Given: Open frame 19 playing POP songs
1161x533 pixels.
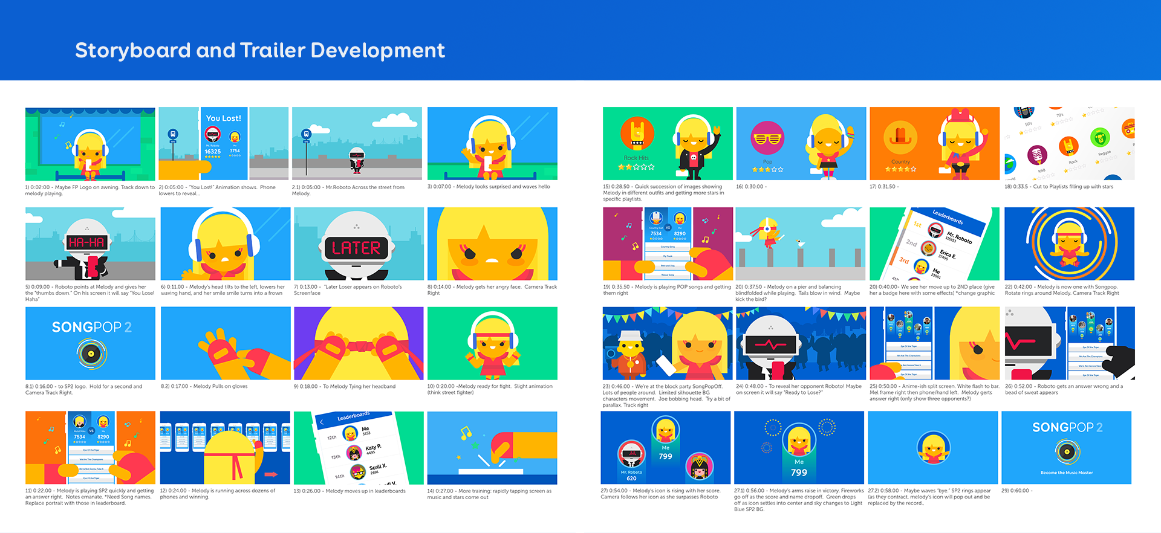Looking at the screenshot, I should [668, 244].
